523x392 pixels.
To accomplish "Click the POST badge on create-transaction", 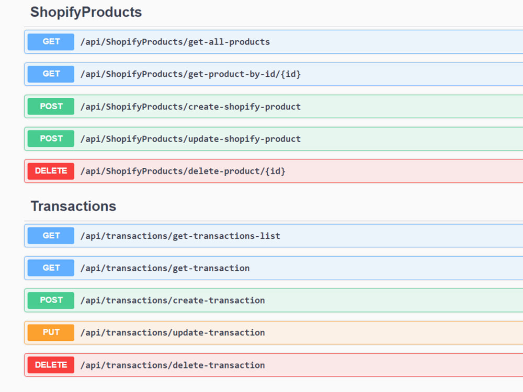I will pyautogui.click(x=50, y=300).
